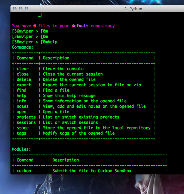
Task: Click the 'Modules:' heading
Action: point(21,149)
